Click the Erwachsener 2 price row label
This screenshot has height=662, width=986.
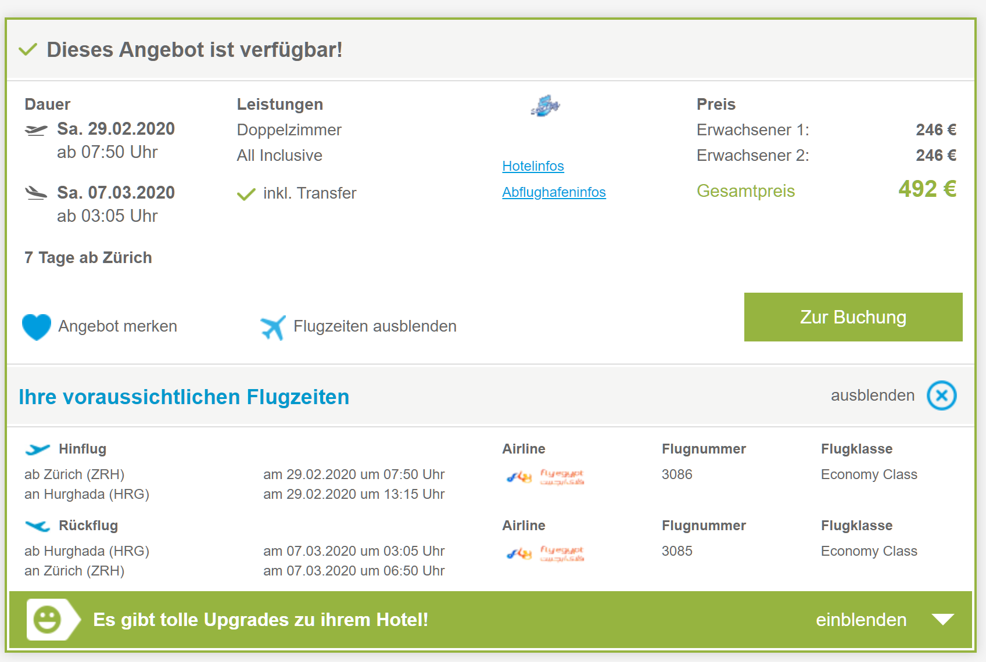[x=752, y=156]
